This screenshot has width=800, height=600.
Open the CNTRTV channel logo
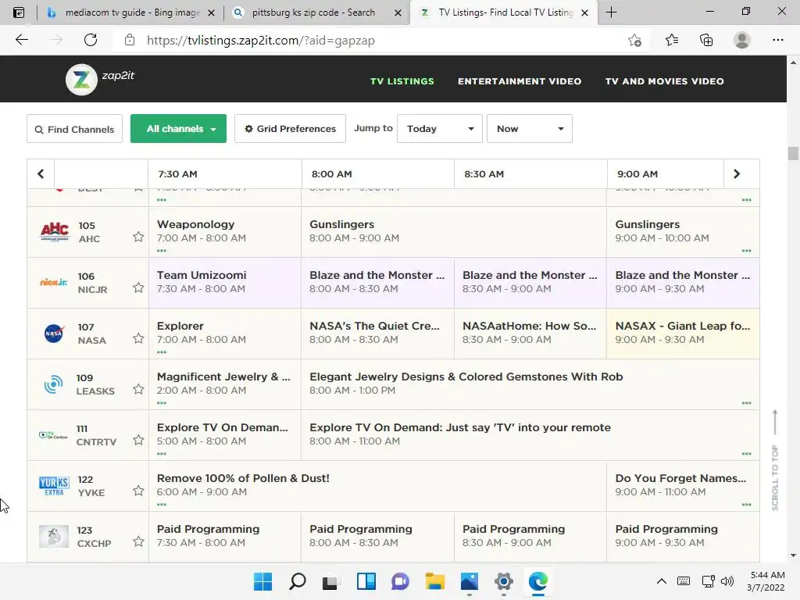pos(54,435)
